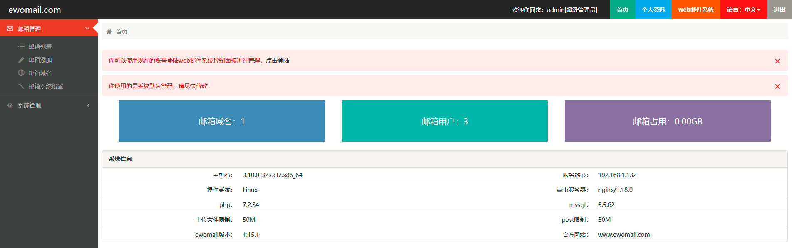Click the 操作系统 value Linux
Screen dimensions: 792x248
coord(250,190)
